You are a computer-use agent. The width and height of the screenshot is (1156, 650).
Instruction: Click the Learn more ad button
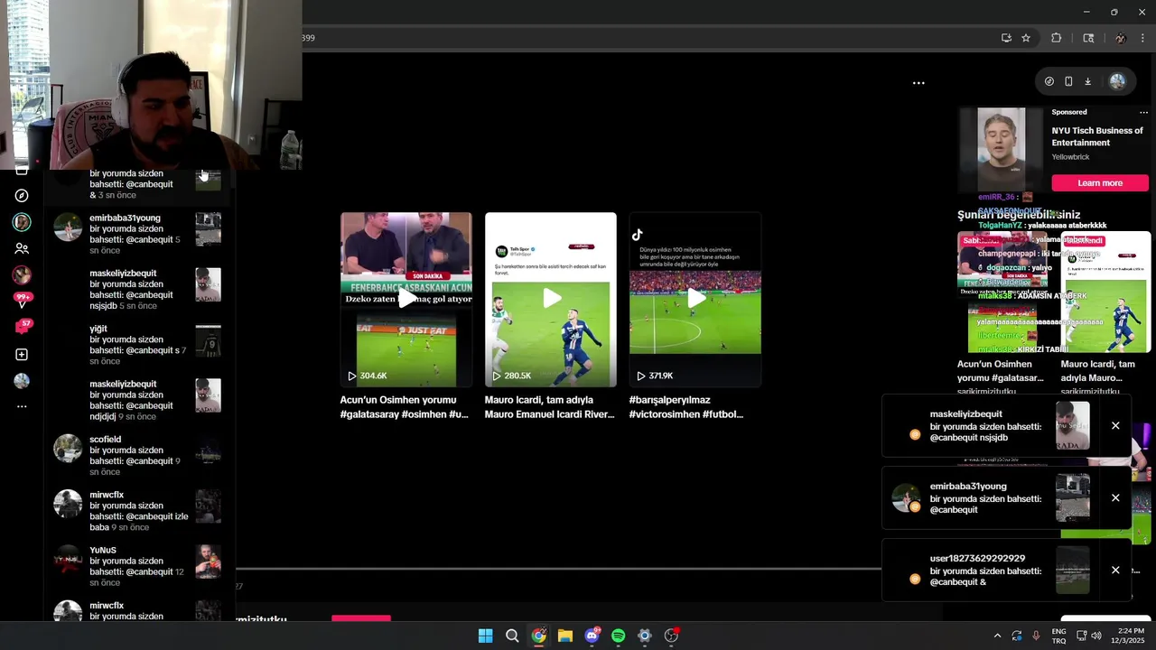(1100, 183)
